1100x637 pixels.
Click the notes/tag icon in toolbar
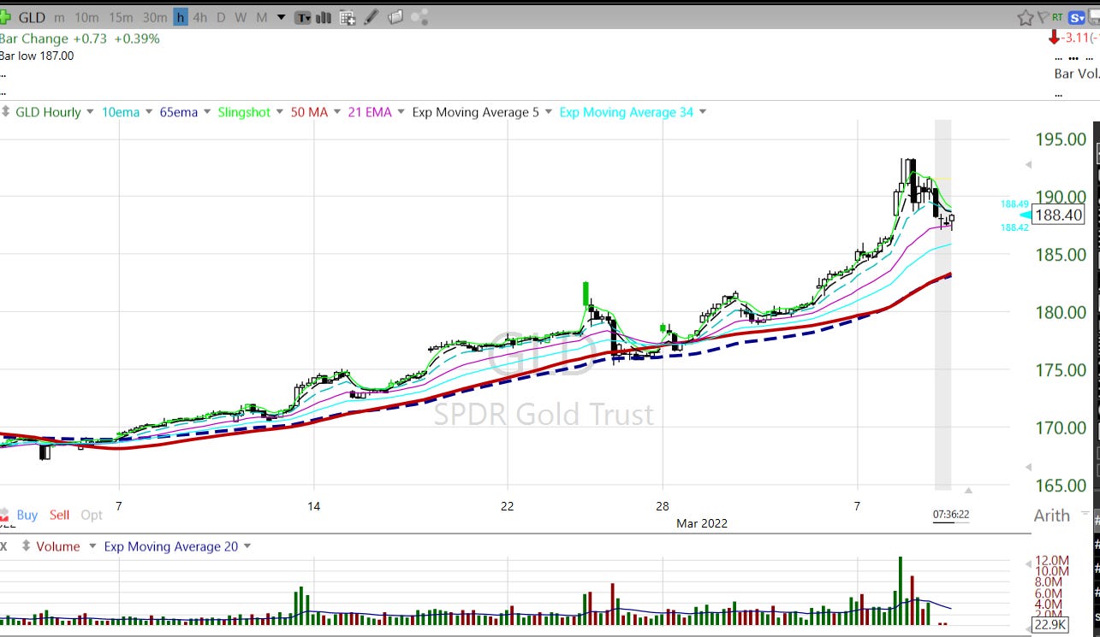click(395, 17)
